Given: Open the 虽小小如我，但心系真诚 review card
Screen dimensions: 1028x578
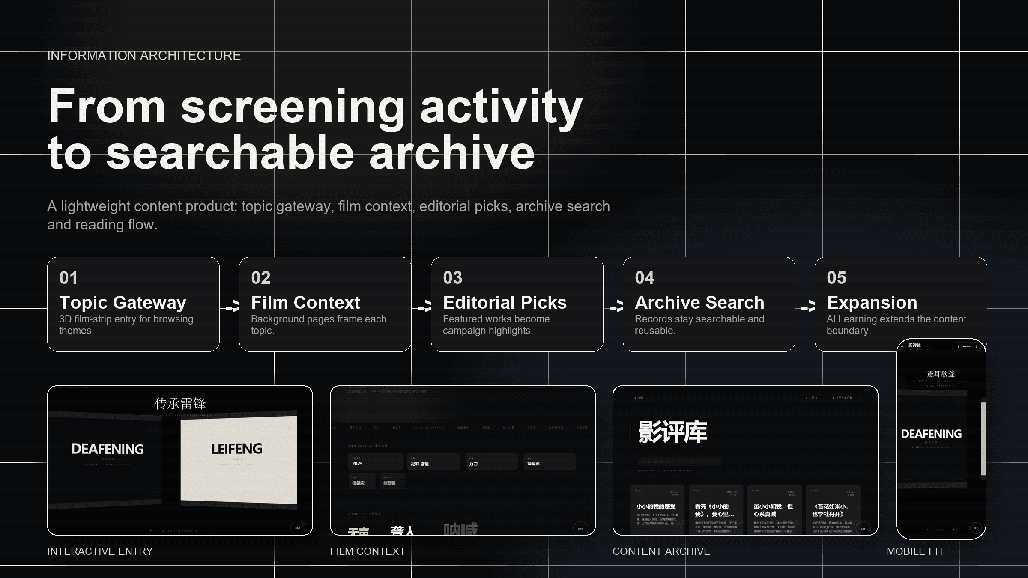Looking at the screenshot, I should point(774,510).
